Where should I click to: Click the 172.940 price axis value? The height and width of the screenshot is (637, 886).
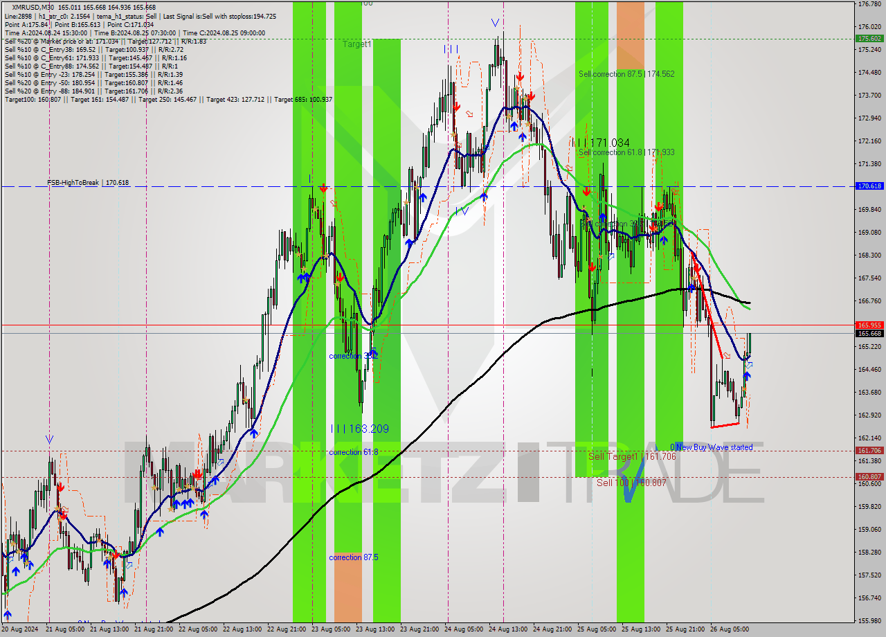pyautogui.click(x=869, y=118)
